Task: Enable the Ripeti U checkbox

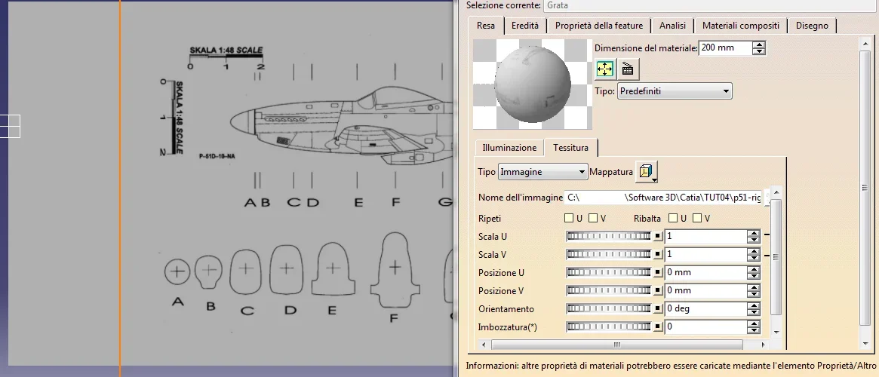Action: (x=569, y=219)
